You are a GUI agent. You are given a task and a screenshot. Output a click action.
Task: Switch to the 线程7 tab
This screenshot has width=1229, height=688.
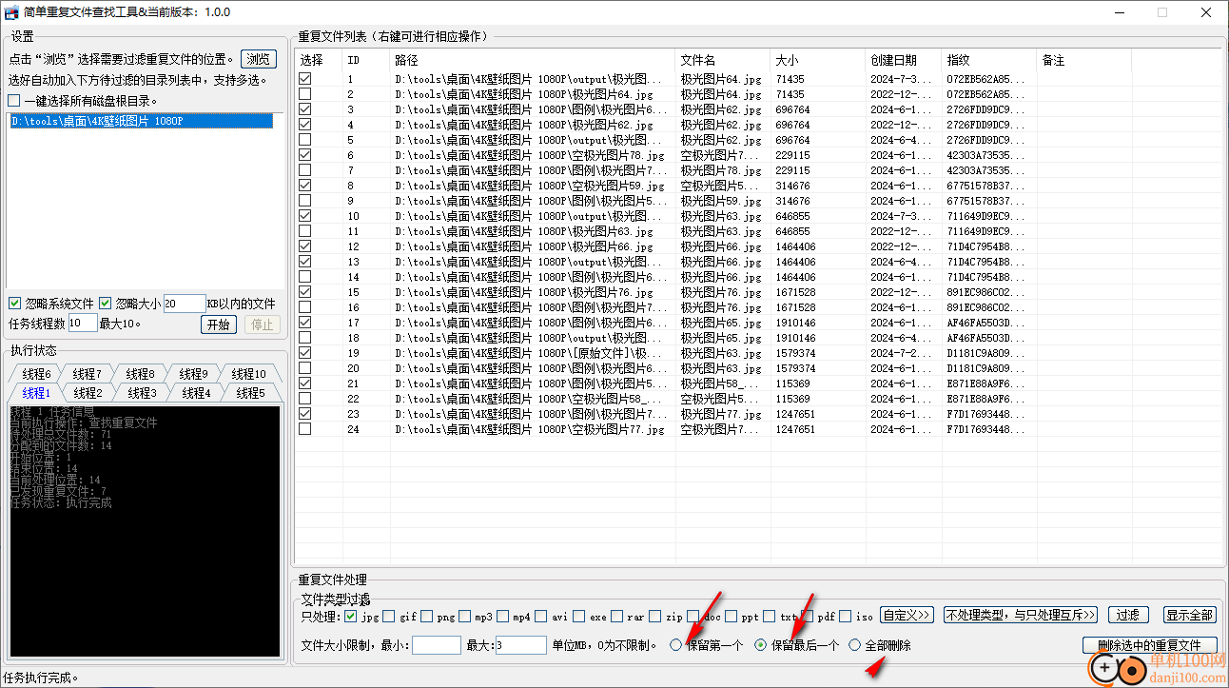click(x=87, y=374)
